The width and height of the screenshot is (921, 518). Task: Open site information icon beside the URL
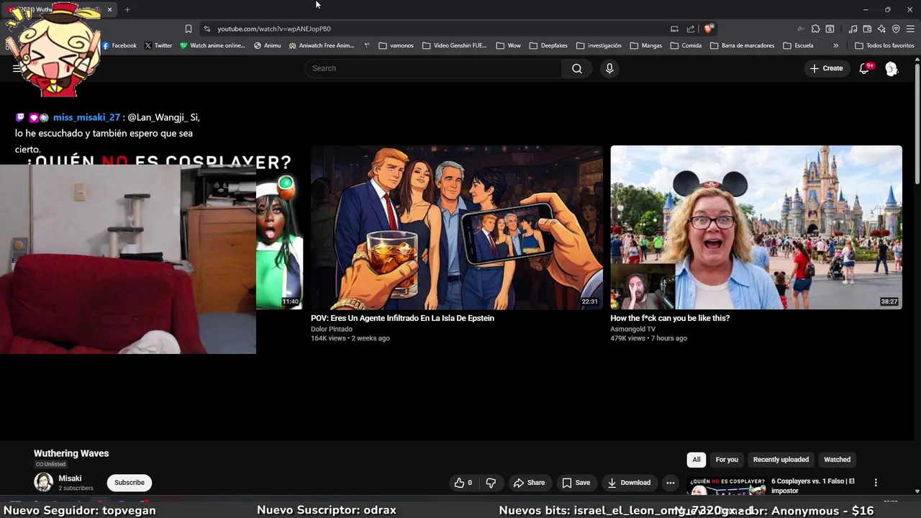(x=207, y=29)
